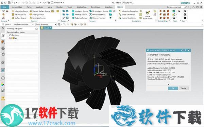Viewport: 204px width, 127px height.
Task: Switch to the View ribbon tab
Action: (50, 7)
